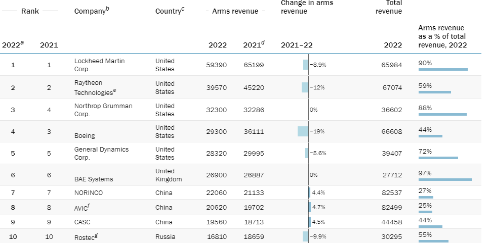490x243 pixels.
Task: Click the 4.5% change value for CASC
Action: point(318,222)
